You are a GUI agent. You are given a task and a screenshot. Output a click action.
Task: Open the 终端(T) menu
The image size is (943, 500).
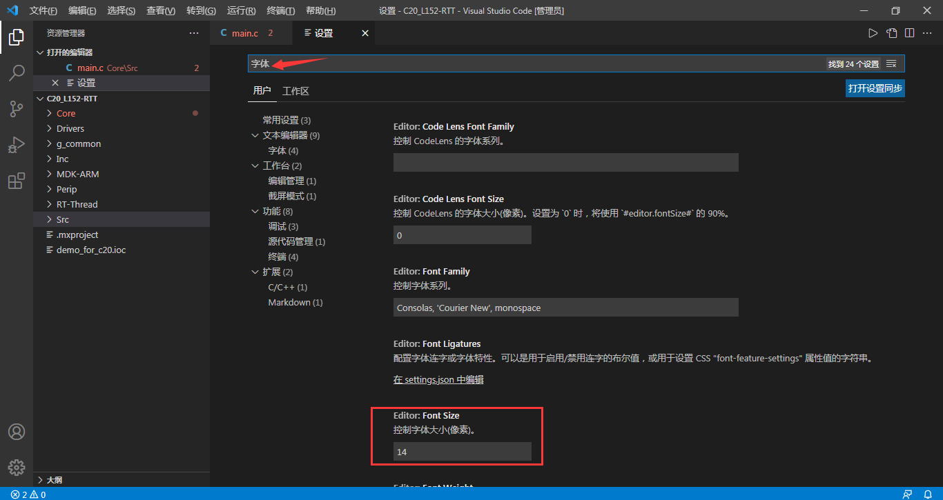click(280, 11)
